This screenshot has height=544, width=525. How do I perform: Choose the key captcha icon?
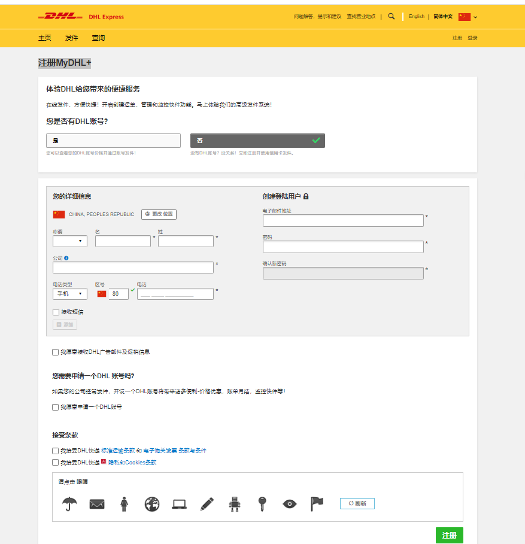(x=262, y=504)
